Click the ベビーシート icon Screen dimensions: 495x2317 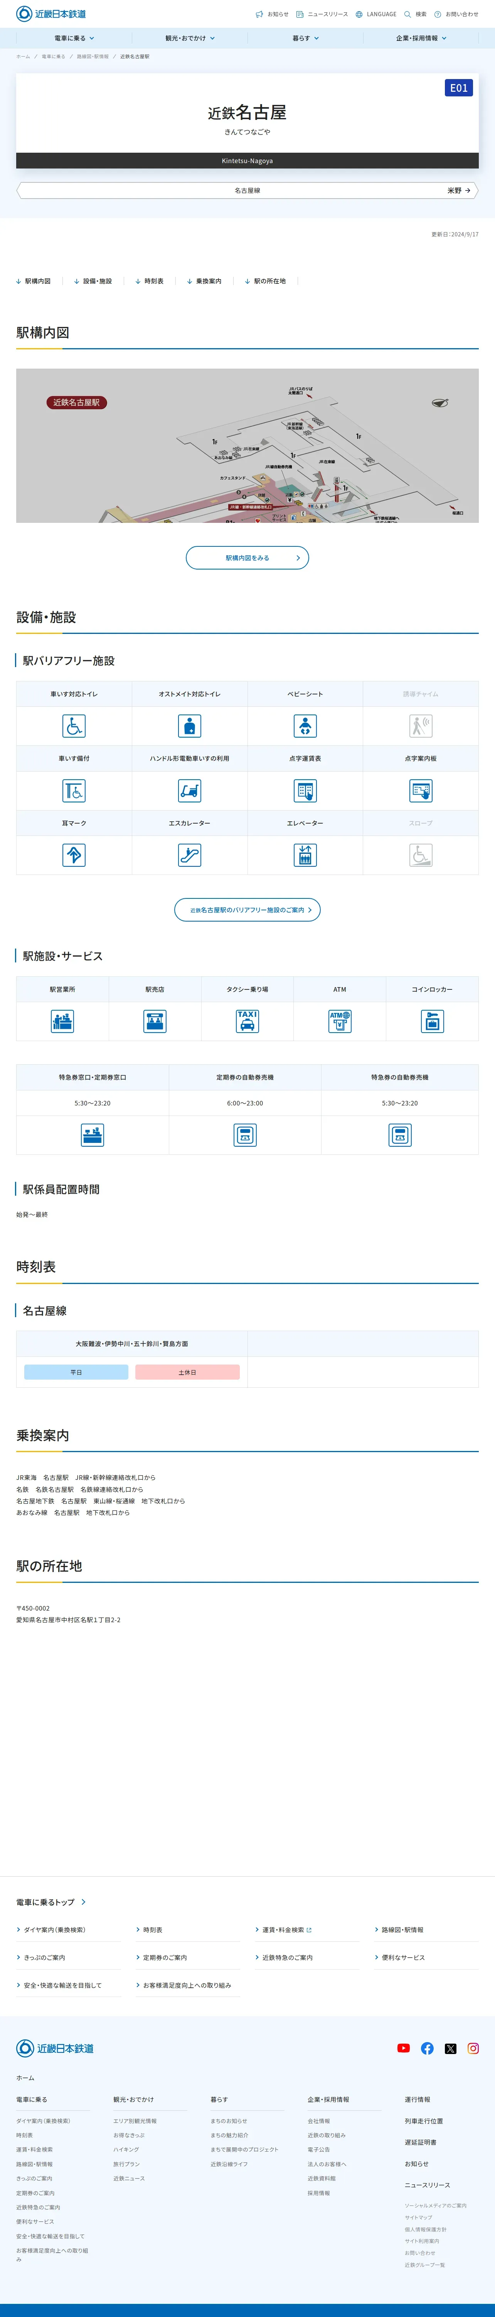click(x=305, y=726)
